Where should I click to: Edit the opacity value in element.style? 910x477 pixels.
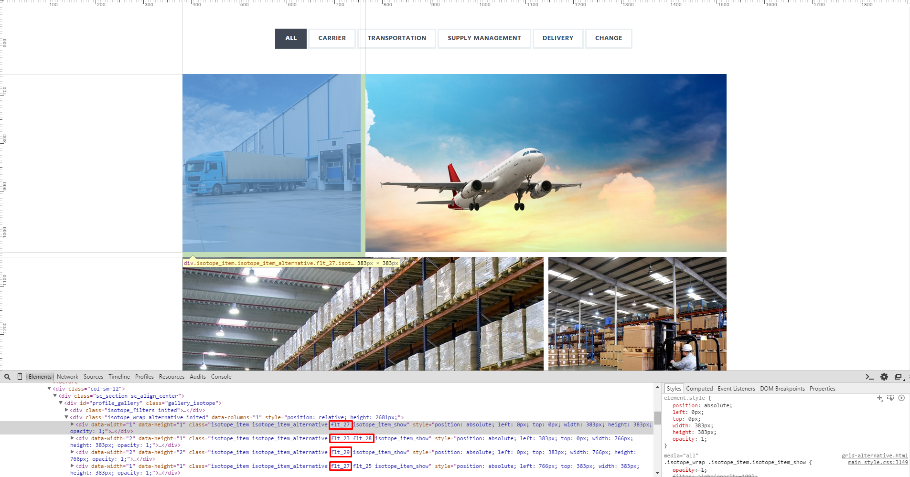(702, 439)
